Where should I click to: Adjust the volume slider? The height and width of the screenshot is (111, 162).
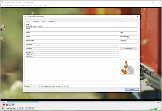155,109
